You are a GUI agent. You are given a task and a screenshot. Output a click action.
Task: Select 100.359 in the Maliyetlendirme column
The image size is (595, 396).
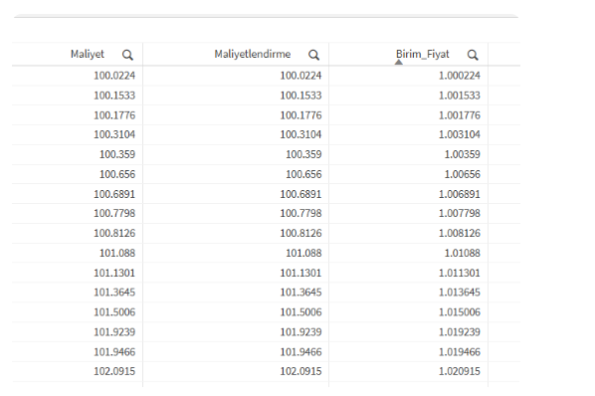[x=303, y=154]
